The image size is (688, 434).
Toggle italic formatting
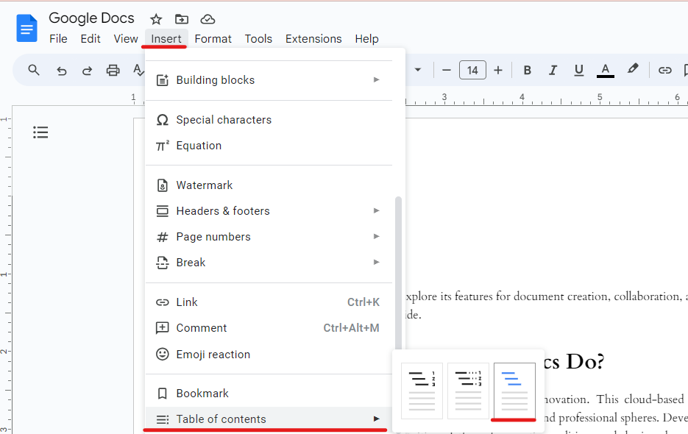(553, 71)
